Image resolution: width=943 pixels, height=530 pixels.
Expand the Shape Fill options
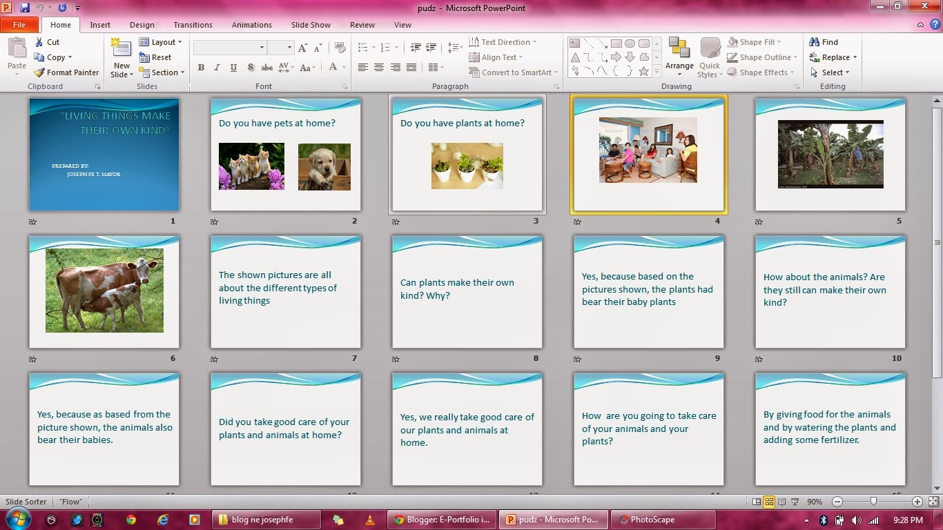pyautogui.click(x=758, y=41)
